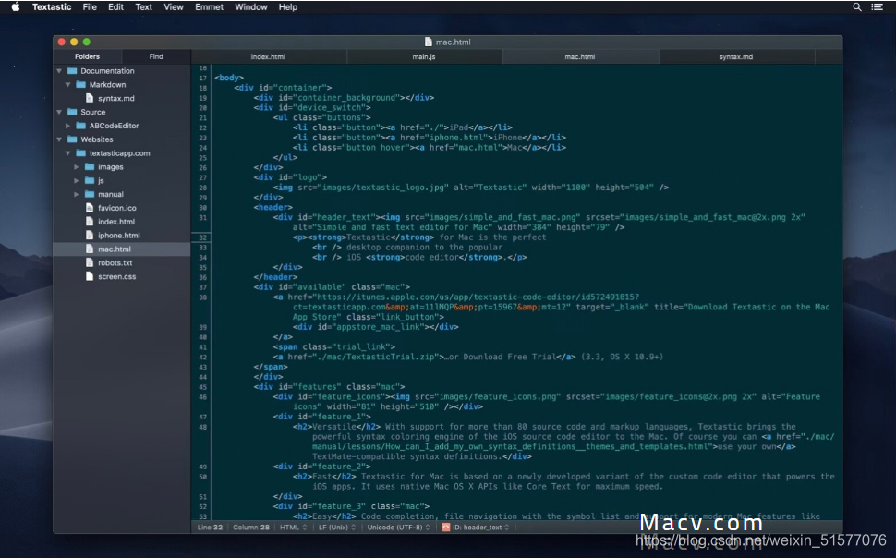
Task: Click the symbol icon beside ID: header_text
Action: 446,528
